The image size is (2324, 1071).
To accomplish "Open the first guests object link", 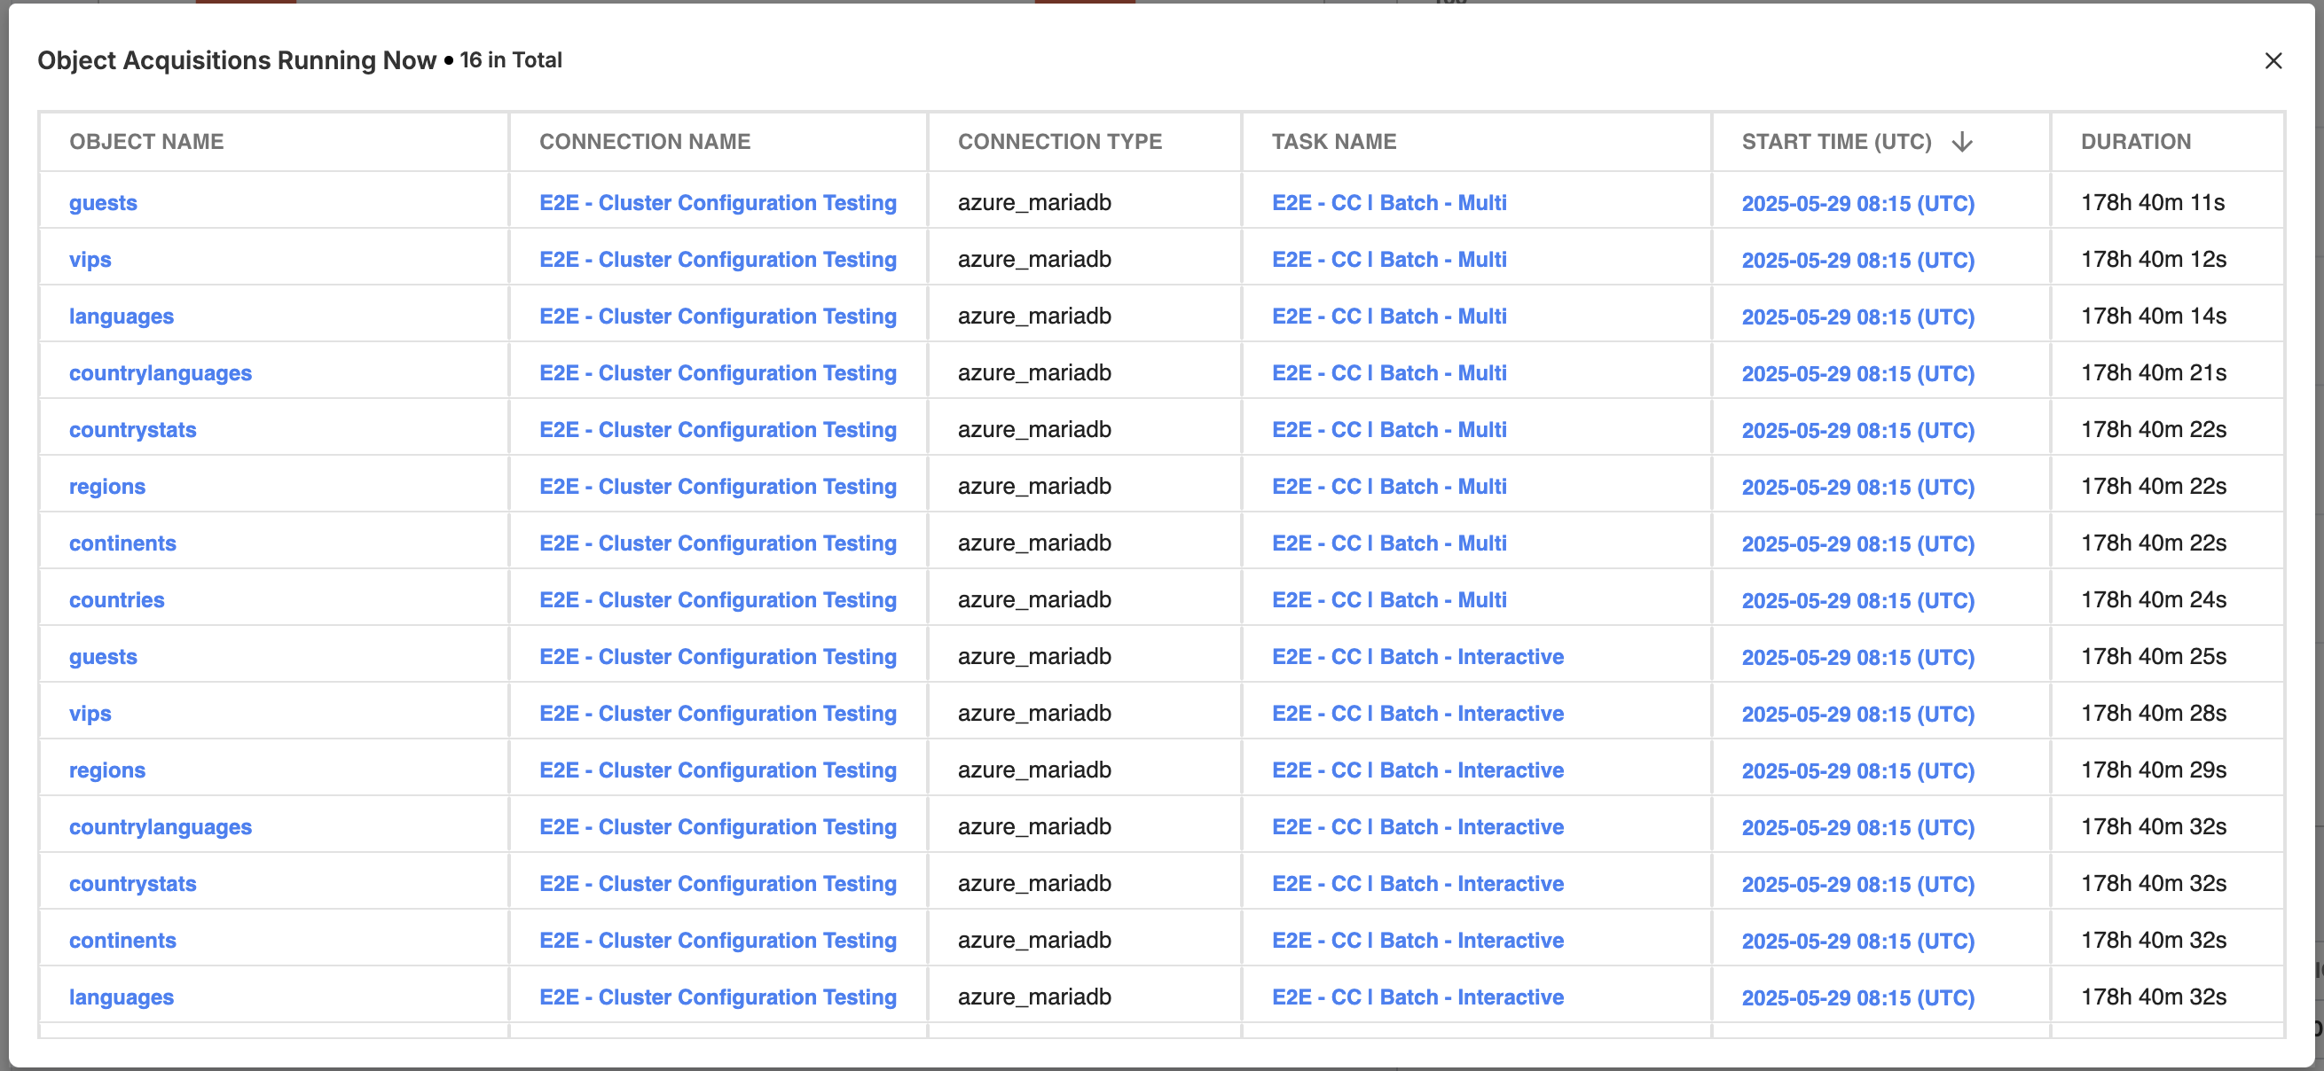I will coord(103,203).
